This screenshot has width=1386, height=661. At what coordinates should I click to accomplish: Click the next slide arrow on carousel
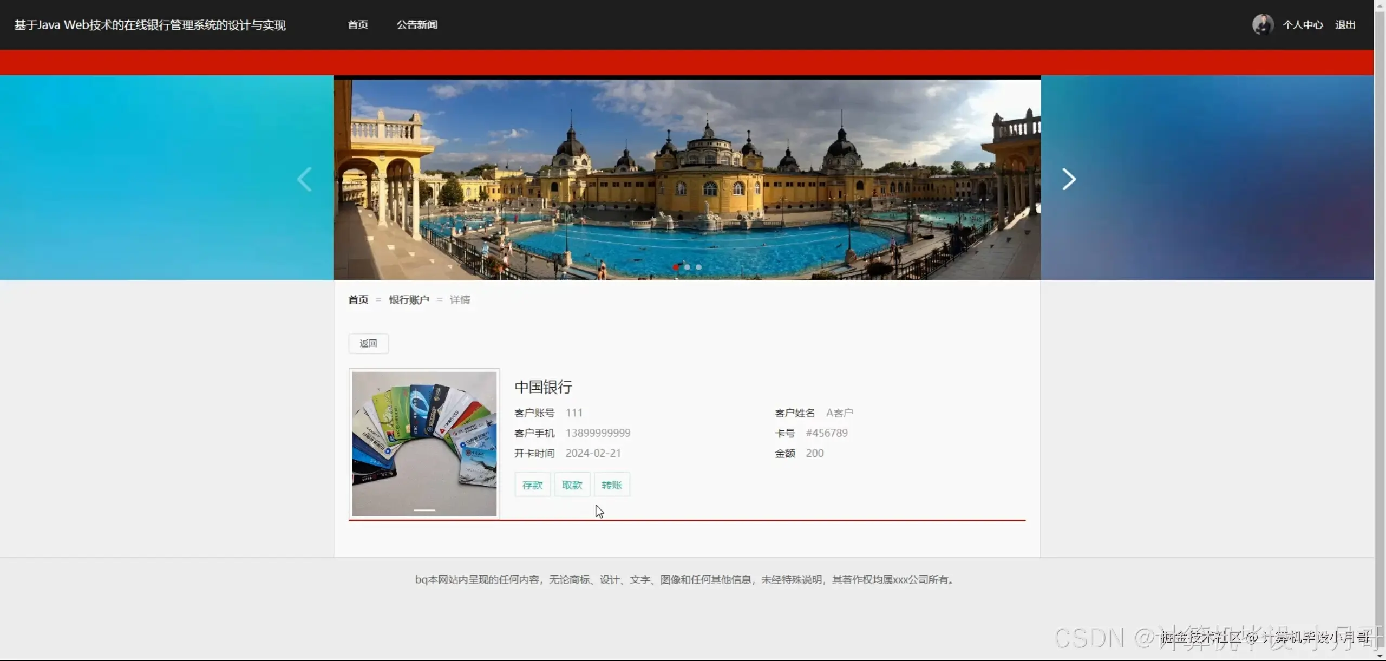pyautogui.click(x=1068, y=179)
